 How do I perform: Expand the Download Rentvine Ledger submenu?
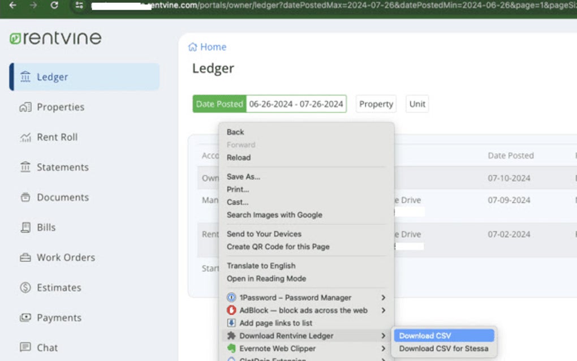[384, 336]
